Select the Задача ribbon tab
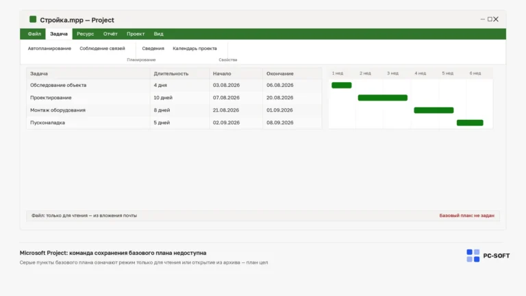The image size is (526, 296). (59, 34)
